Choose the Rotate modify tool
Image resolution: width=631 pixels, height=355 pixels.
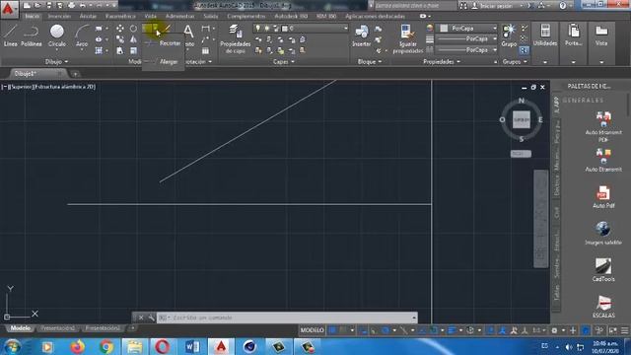point(133,29)
